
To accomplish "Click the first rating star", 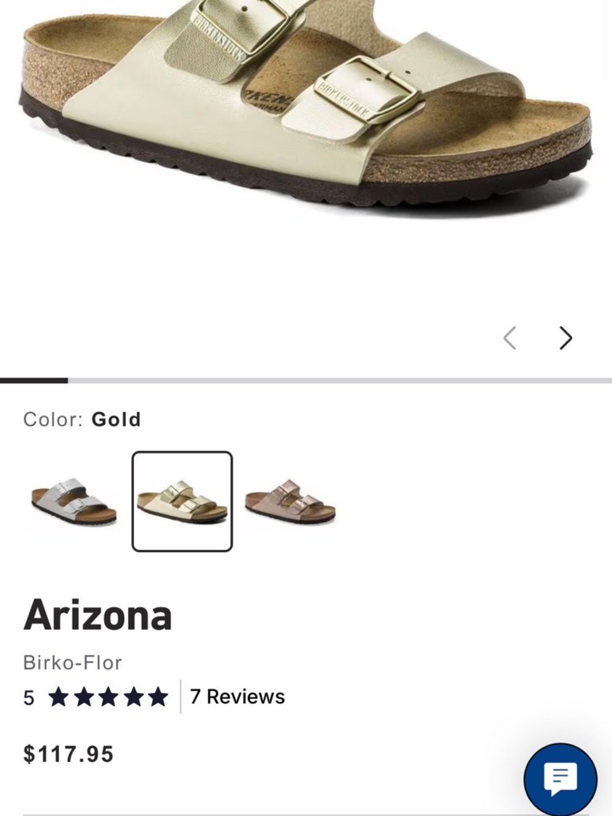I will (58, 696).
